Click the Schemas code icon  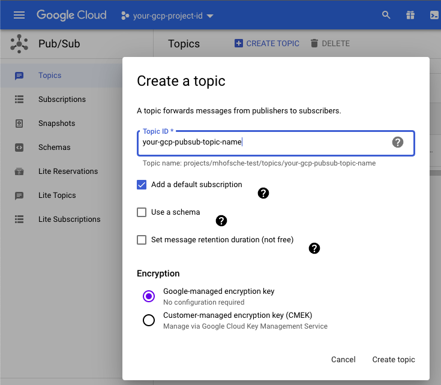pos(19,148)
